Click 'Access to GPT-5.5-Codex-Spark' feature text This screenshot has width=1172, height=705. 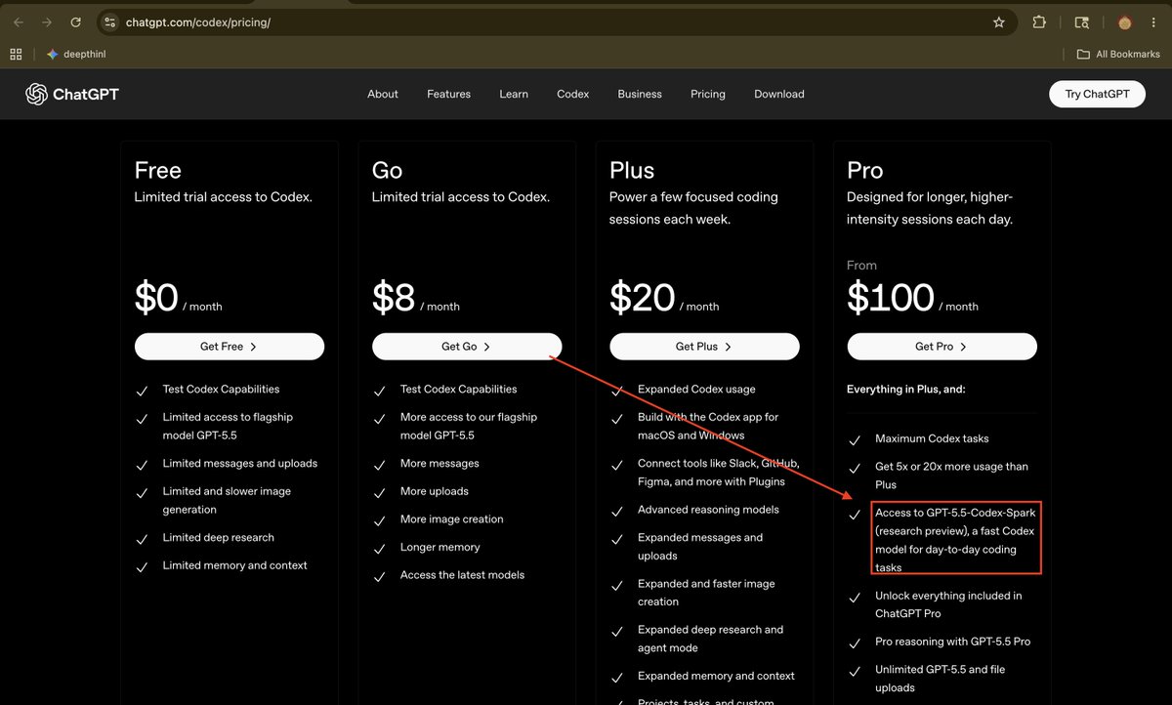click(x=955, y=540)
